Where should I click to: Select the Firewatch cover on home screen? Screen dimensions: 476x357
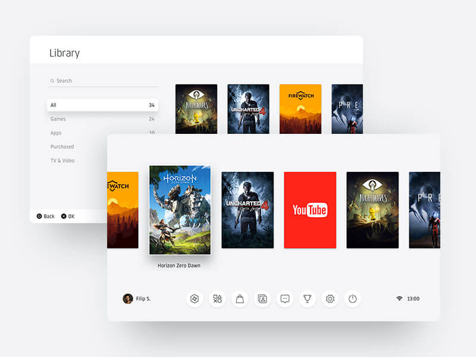point(123,210)
